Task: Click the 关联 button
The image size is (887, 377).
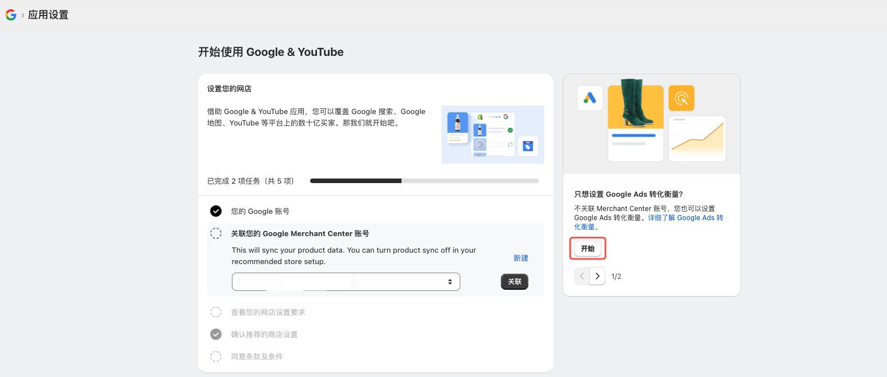Action: click(x=515, y=282)
